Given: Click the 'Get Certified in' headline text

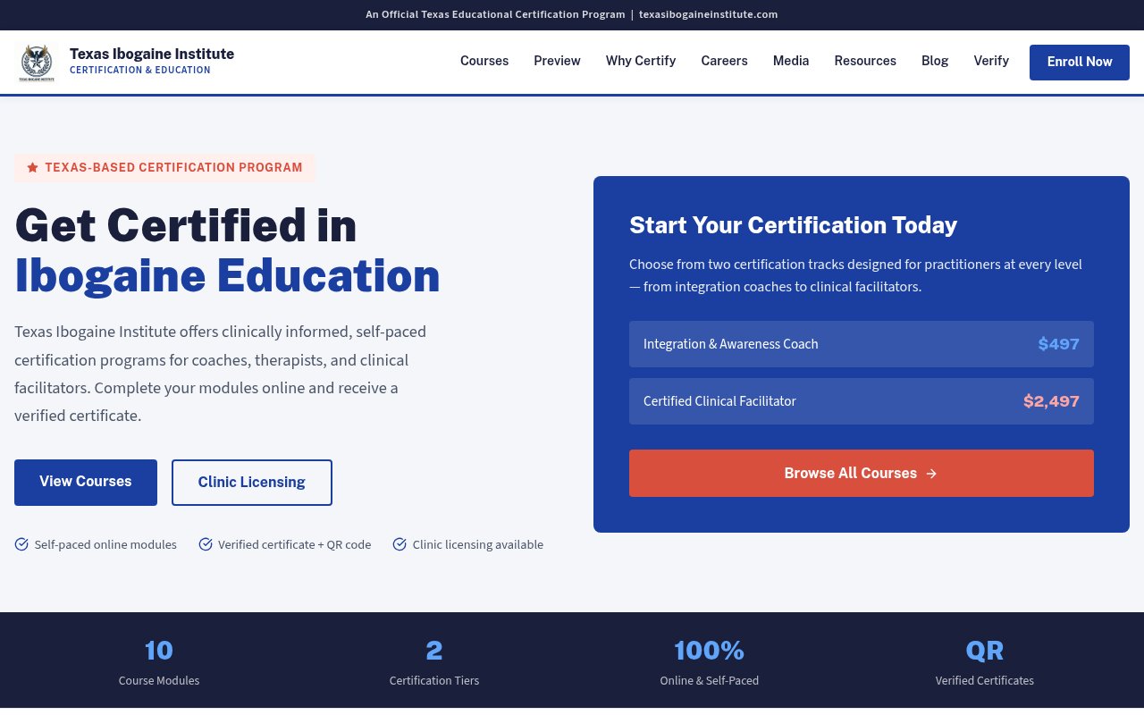Looking at the screenshot, I should coord(186,225).
